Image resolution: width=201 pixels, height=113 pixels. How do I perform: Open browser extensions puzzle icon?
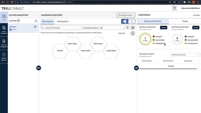[184, 2]
